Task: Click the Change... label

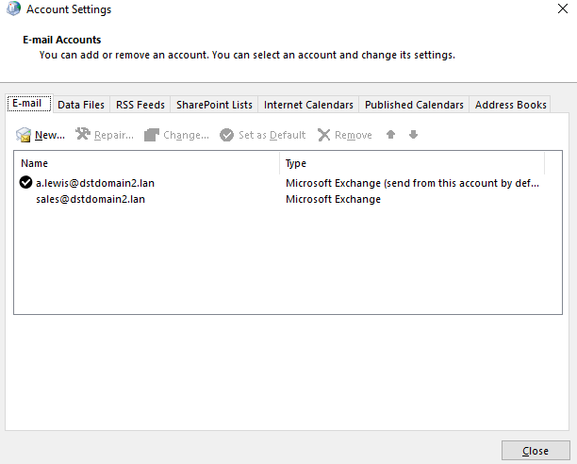Action: pos(186,135)
